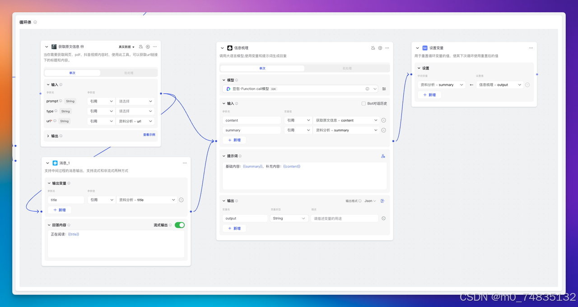Image resolution: width=578 pixels, height=307 pixels.
Task: Click the 正在阅读 answer content area
Action: pyautogui.click(x=116, y=244)
